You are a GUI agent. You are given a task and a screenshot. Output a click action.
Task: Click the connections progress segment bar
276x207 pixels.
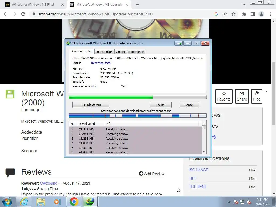(138, 115)
